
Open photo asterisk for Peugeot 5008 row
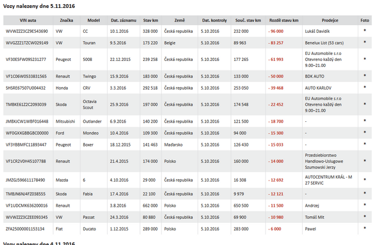[364, 60]
